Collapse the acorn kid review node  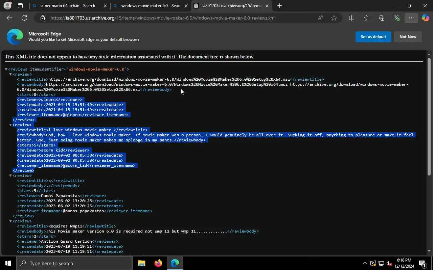pyautogui.click(x=10, y=125)
